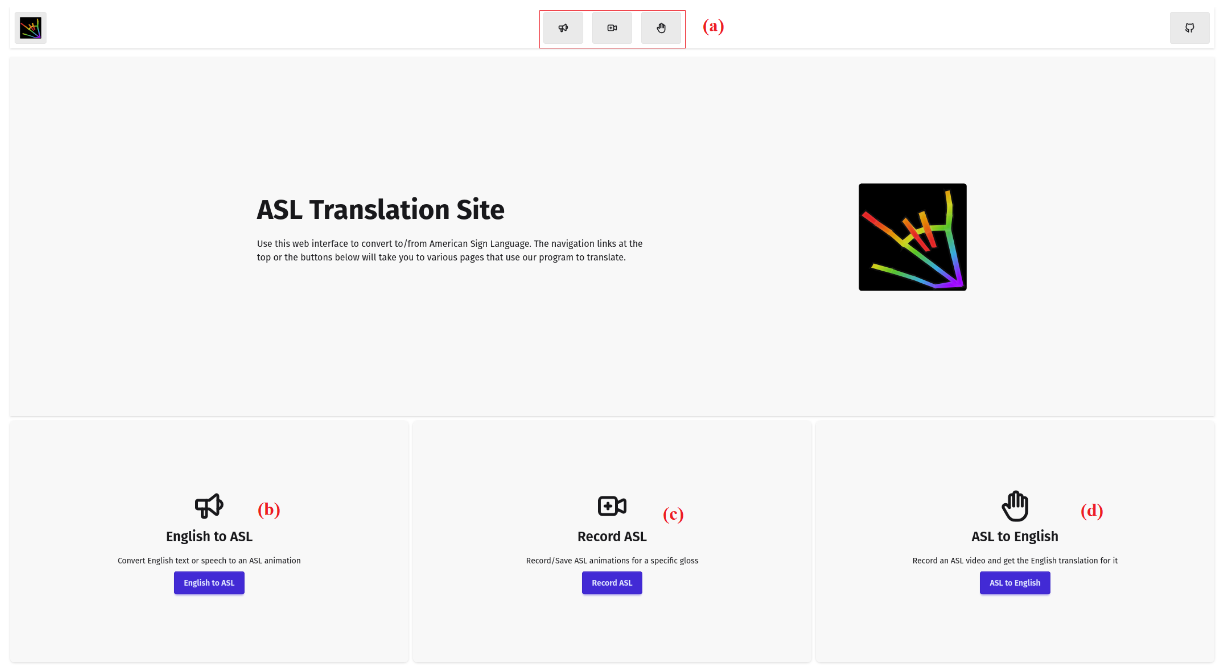Click the description 'Convert English text or speech'
The height and width of the screenshot is (672, 1222).
pos(209,561)
